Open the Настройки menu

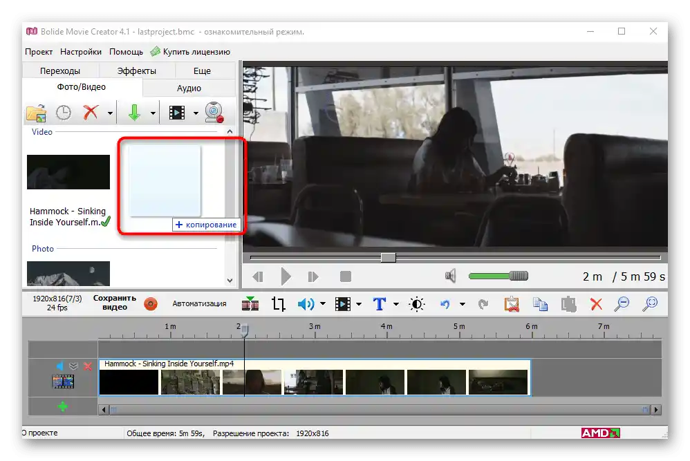click(81, 52)
